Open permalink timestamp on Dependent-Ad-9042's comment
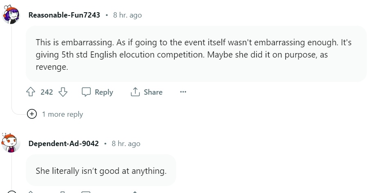 [126, 144]
